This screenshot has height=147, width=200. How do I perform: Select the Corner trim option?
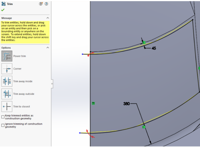pyautogui.click(x=7, y=69)
